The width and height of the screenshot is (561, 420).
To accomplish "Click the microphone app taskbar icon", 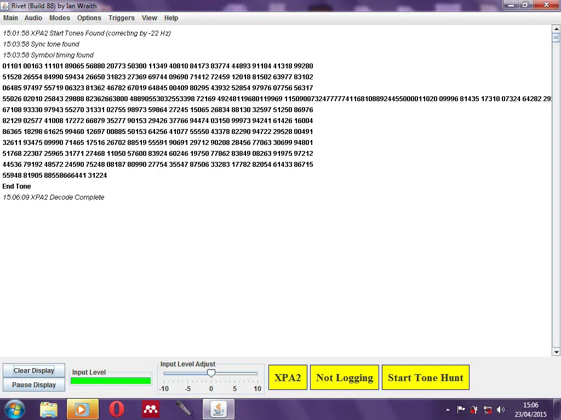I will coord(185,409).
